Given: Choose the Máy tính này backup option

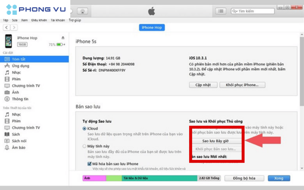Looking at the screenshot, I should click(x=85, y=146).
